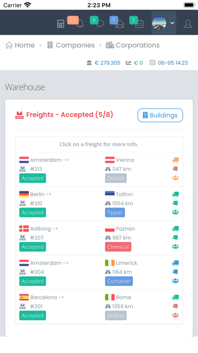
Task: Select the Tipper tag on Tallinn freight
Action: coord(115,213)
